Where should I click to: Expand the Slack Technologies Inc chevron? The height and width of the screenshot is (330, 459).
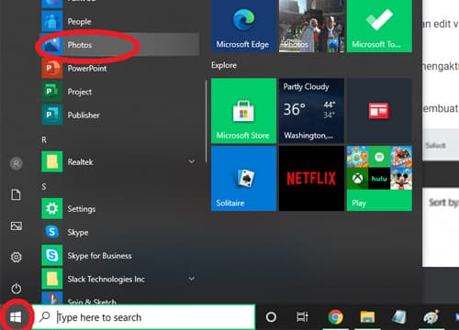pos(192,279)
